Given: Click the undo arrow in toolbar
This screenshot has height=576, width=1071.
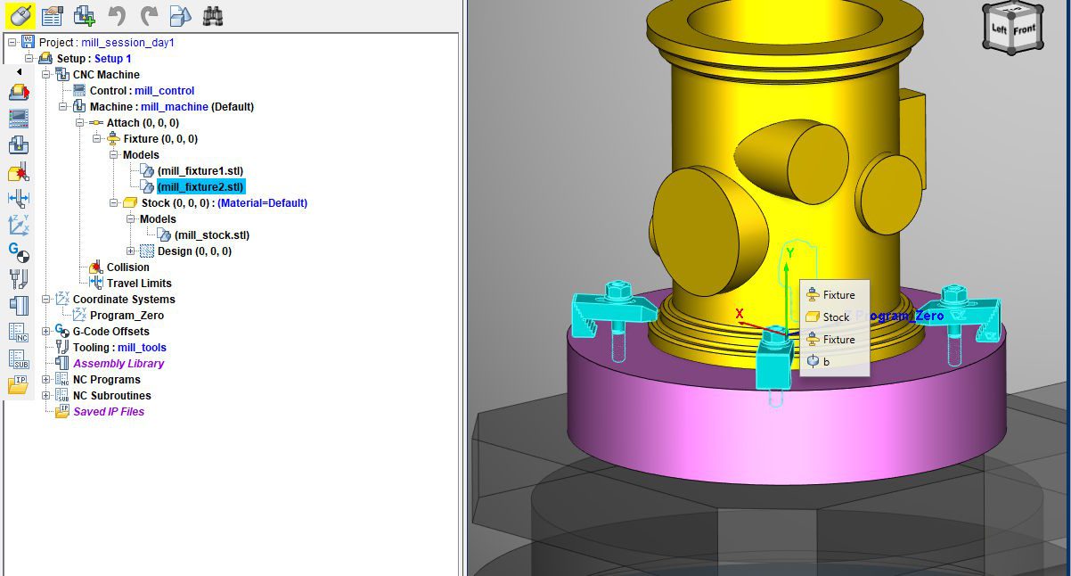Looking at the screenshot, I should 117,15.
